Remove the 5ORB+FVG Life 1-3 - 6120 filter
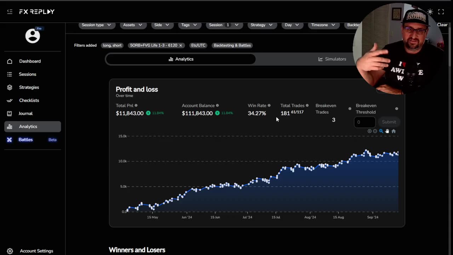453x255 pixels. [x=180, y=45]
